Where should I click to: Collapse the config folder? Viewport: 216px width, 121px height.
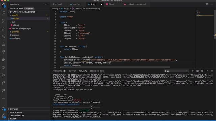pos(29,15)
